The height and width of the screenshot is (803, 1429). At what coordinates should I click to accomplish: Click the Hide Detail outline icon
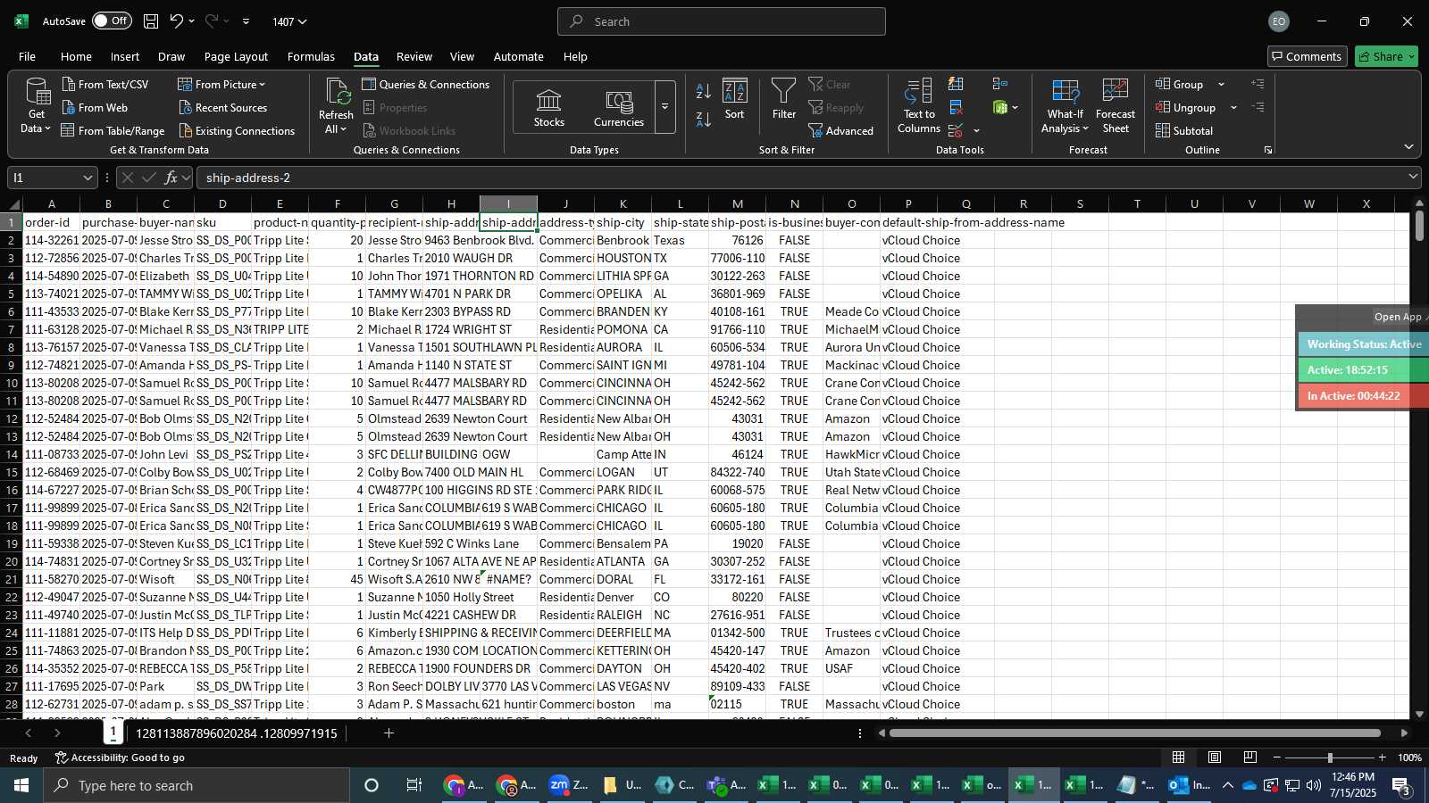[1258, 107]
